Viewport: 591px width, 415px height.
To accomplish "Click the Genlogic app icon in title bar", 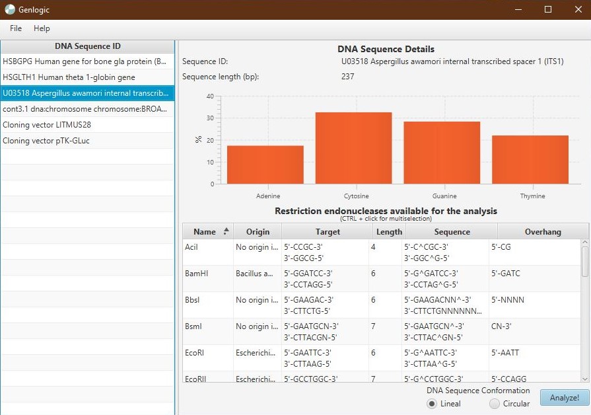I will tap(10, 9).
